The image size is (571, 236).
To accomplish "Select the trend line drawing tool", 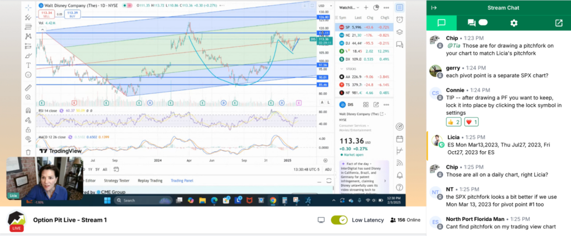I will pyautogui.click(x=28, y=17).
